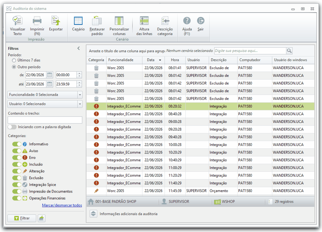Click the Descrição column header
This screenshot has height=232, width=322.
click(223, 60)
